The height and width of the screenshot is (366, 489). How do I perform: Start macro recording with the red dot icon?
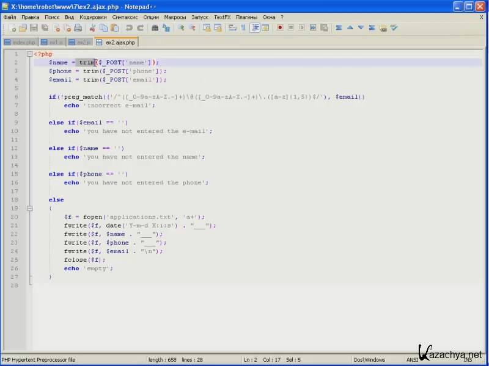[x=280, y=27]
